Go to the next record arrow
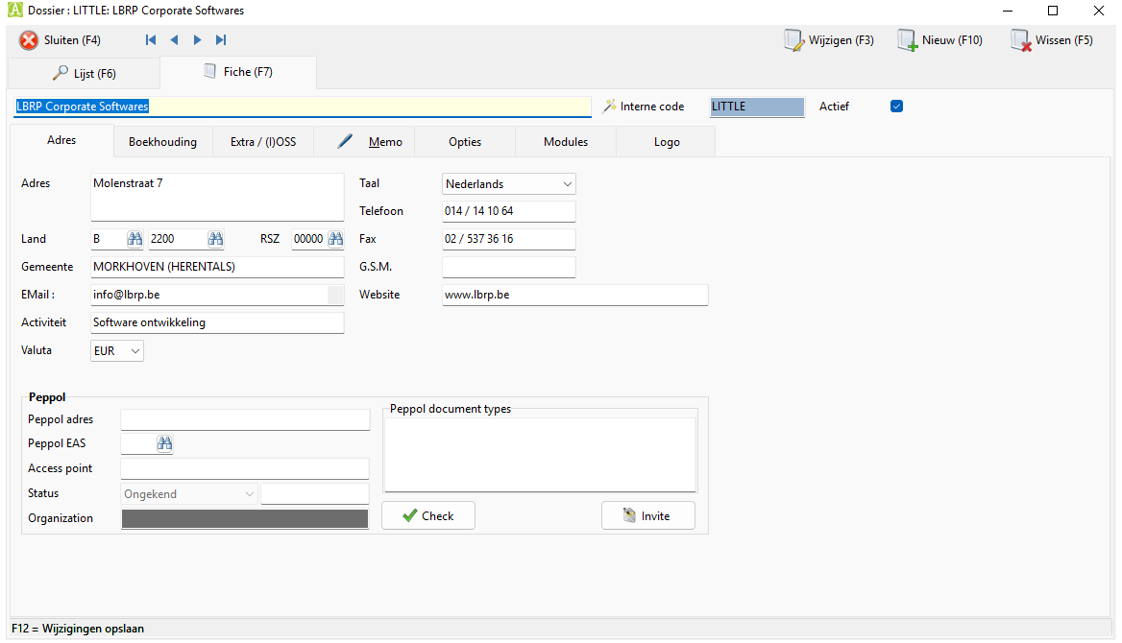The image size is (1122, 643). tap(198, 40)
